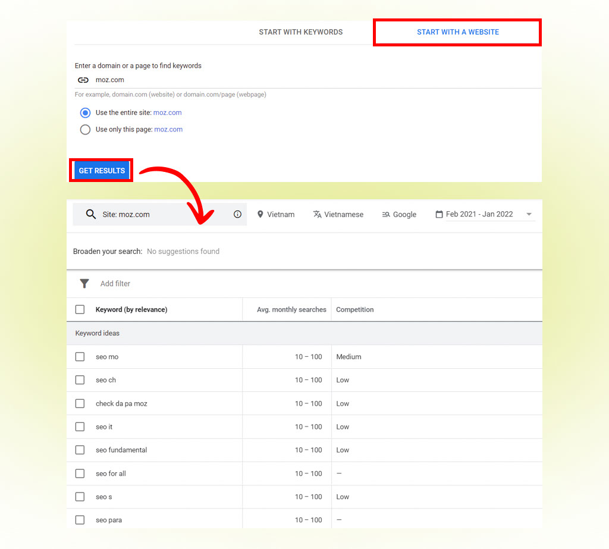609x549 pixels.
Task: Click the domain input field with moz.com
Action: pos(308,80)
